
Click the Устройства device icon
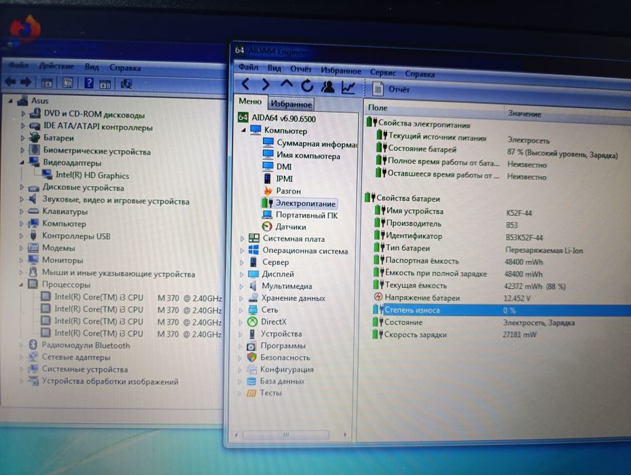coord(252,334)
